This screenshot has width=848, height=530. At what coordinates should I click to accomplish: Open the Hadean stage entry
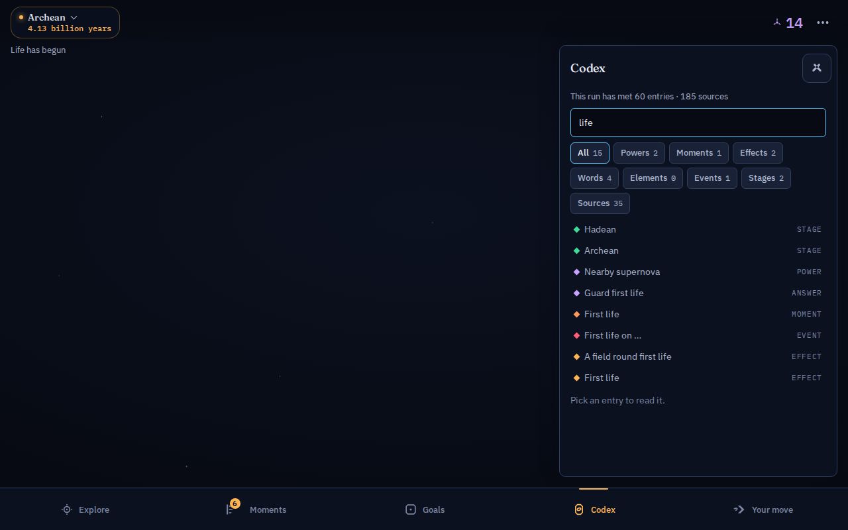tap(698, 229)
